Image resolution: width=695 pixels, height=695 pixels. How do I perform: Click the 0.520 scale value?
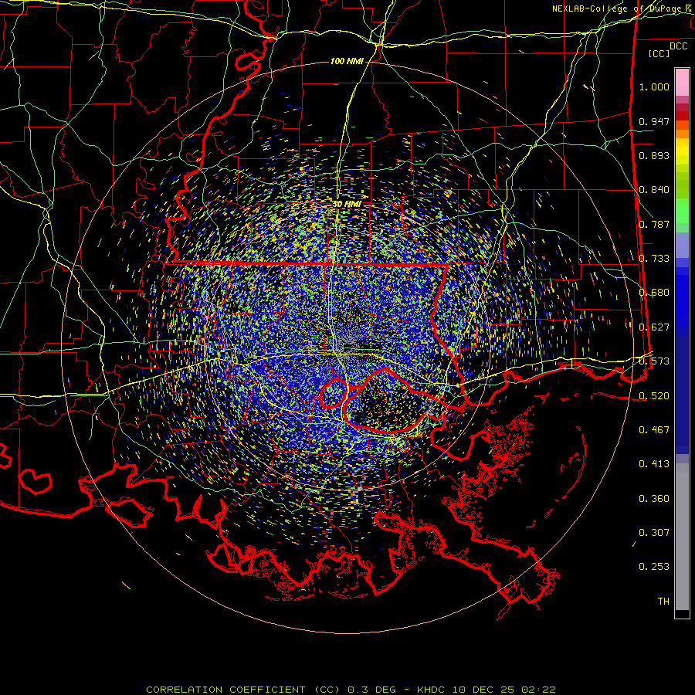pyautogui.click(x=654, y=396)
